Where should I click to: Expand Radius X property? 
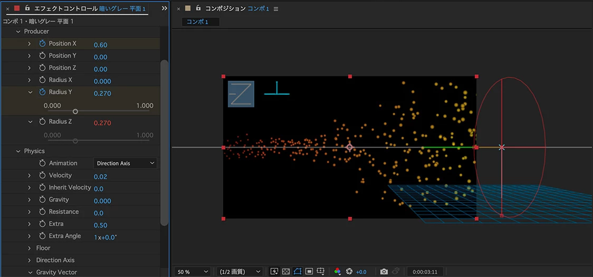pos(29,80)
